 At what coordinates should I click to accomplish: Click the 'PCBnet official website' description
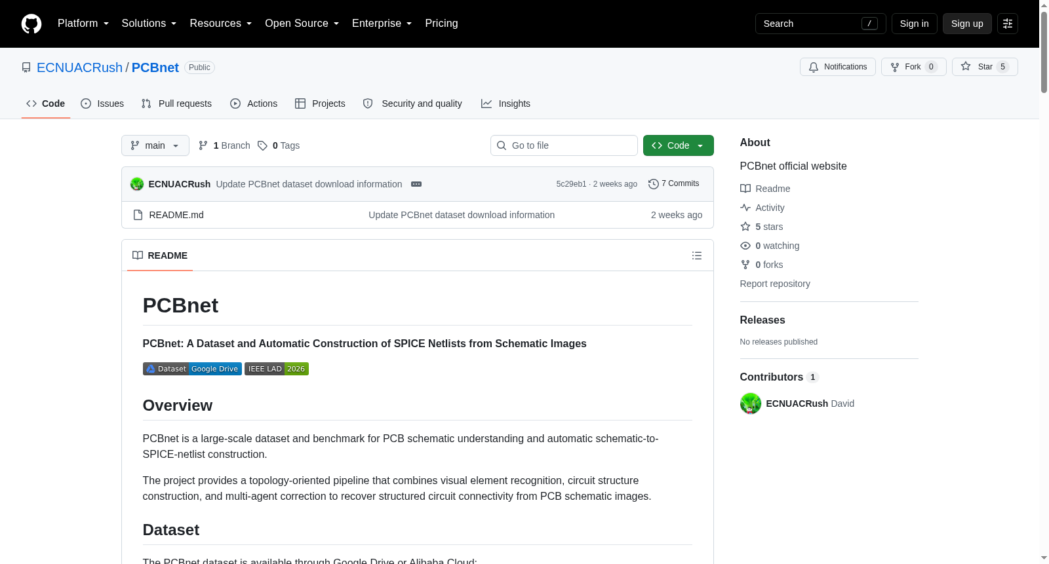click(x=793, y=166)
